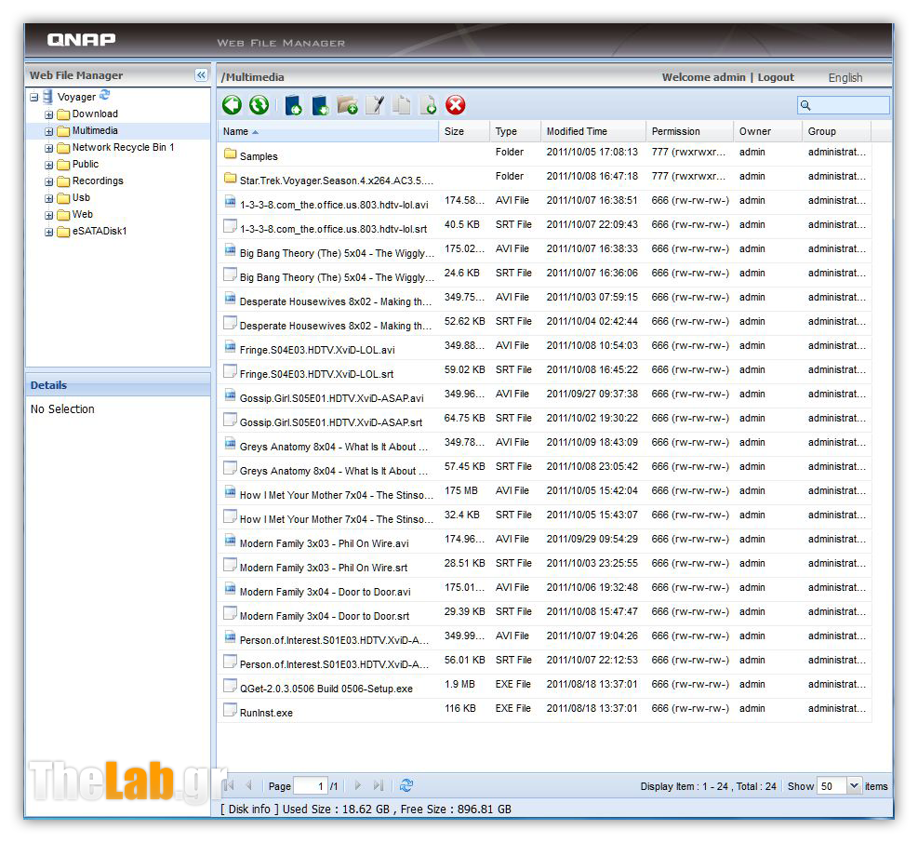Image resolution: width=918 pixels, height=843 pixels.
Task: Expand the Recordings folder node
Action: [49, 182]
